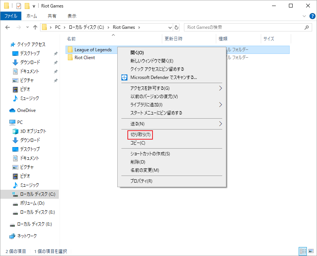Viewport: 317px width, 256px height.
Task: Select the League of Legends folder icon
Action: point(70,50)
